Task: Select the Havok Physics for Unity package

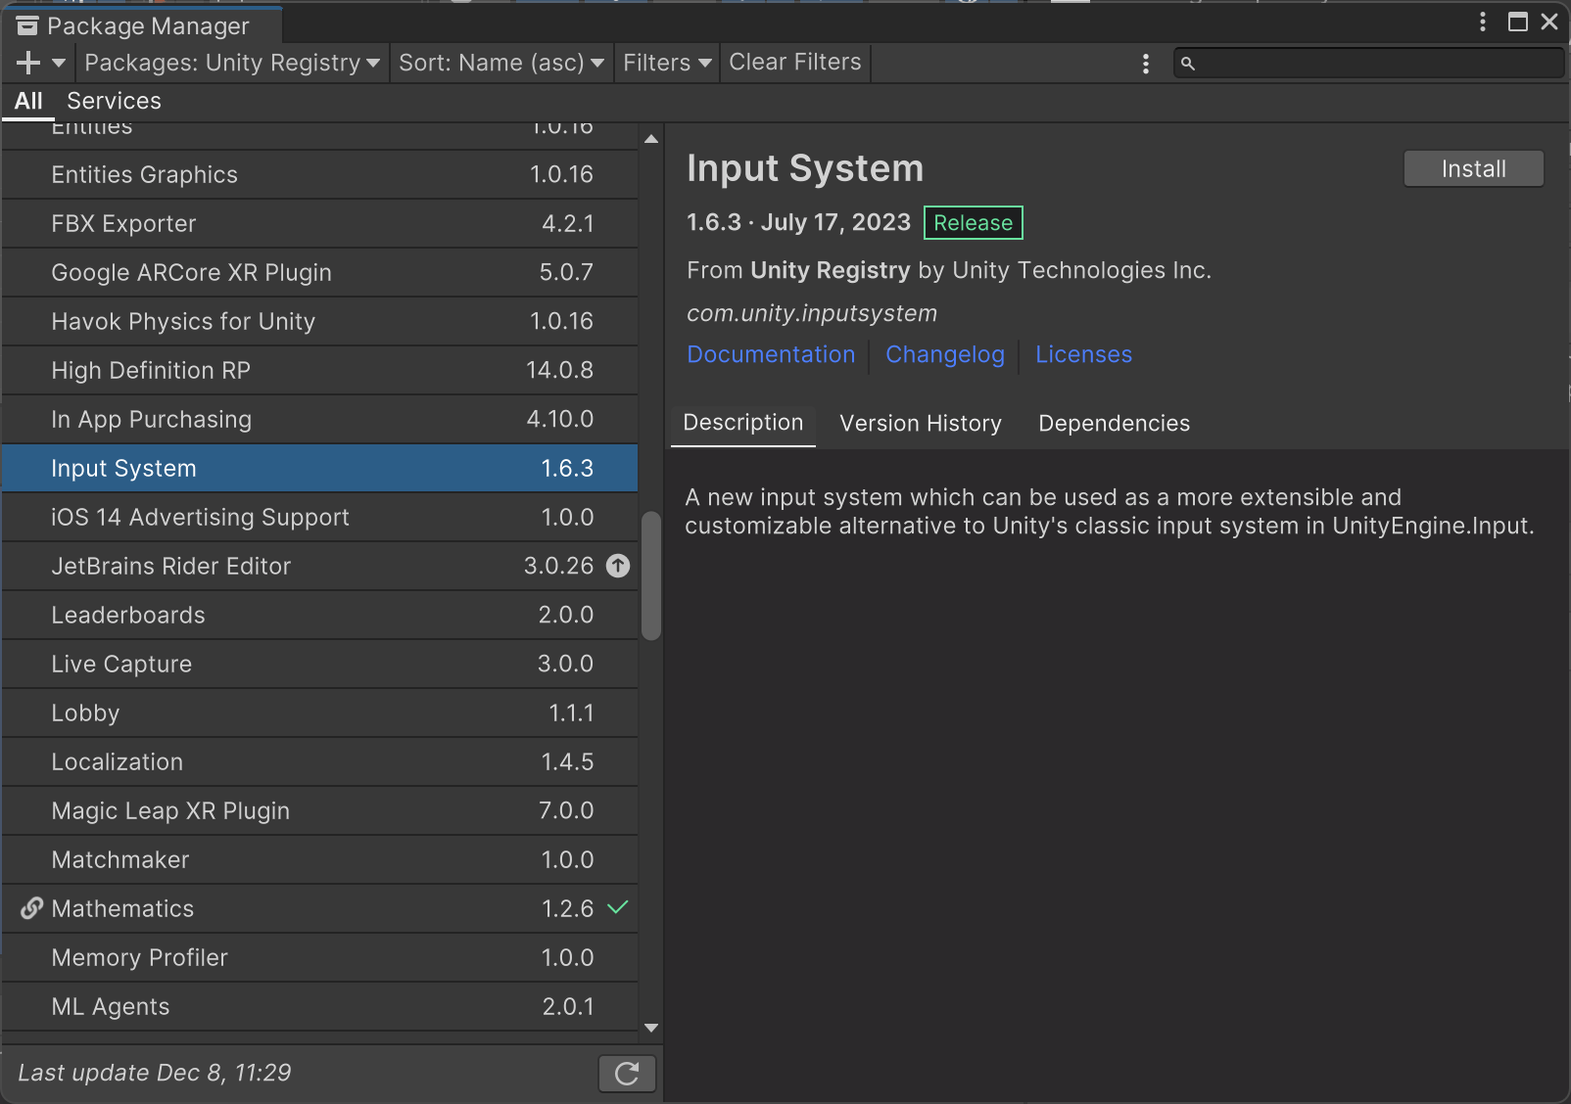Action: coord(319,321)
